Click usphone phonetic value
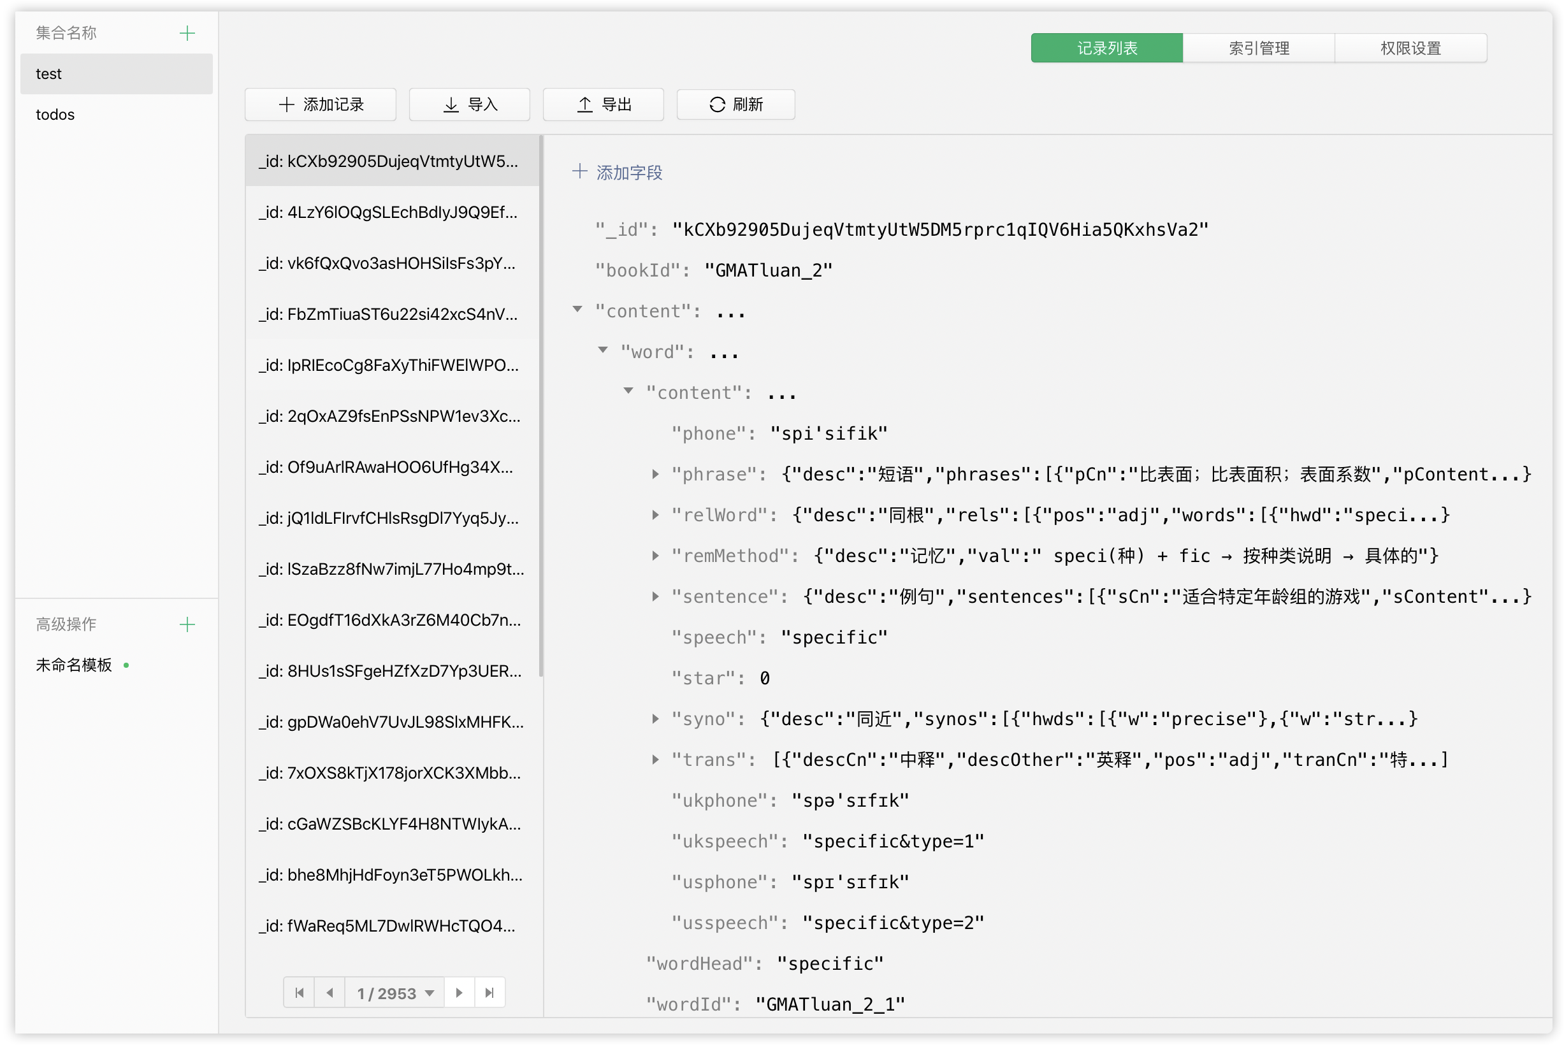This screenshot has height=1045, width=1564. click(x=850, y=882)
